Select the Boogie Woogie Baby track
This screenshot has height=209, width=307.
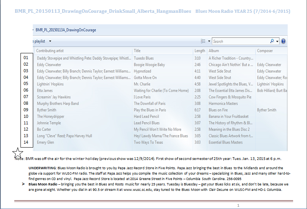pyautogui.click(x=149, y=65)
